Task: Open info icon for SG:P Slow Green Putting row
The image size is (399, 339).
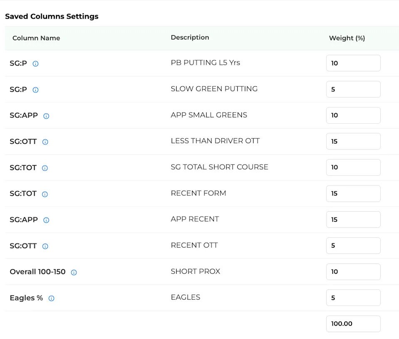Action: click(36, 90)
